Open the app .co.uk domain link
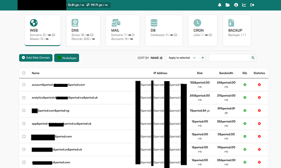The image size is (281, 168). click(x=61, y=124)
